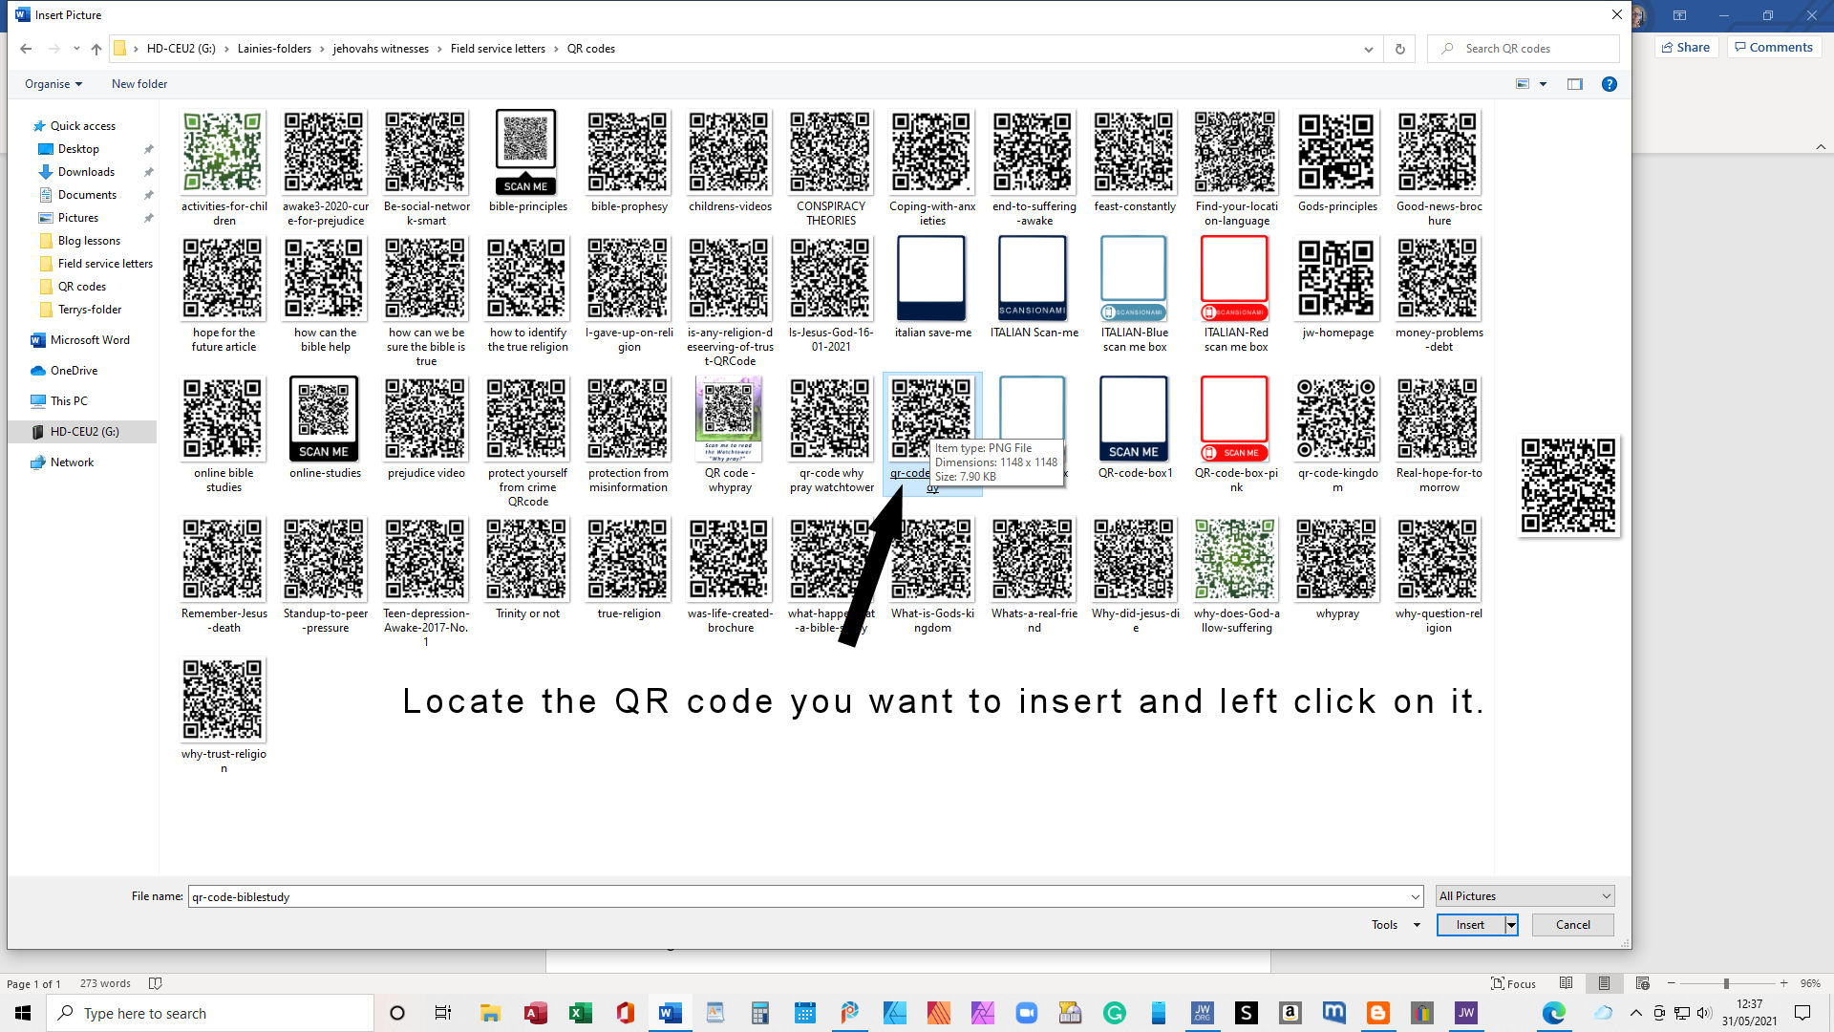
Task: Open the dialog Help question-mark icon
Action: coord(1610,84)
